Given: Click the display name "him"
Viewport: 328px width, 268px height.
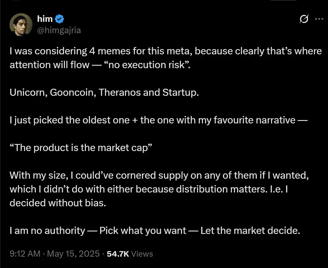Looking at the screenshot, I should tap(44, 19).
